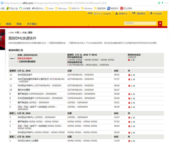The width and height of the screenshot is (169, 143).
Task: Expand the pieces plus for the 15:29 event
Action: [x=129, y=141]
